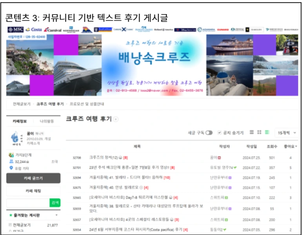Viewport: 303px width, 235px height.
Task: Select 전체글보기 in top navigation
Action: [22, 104]
